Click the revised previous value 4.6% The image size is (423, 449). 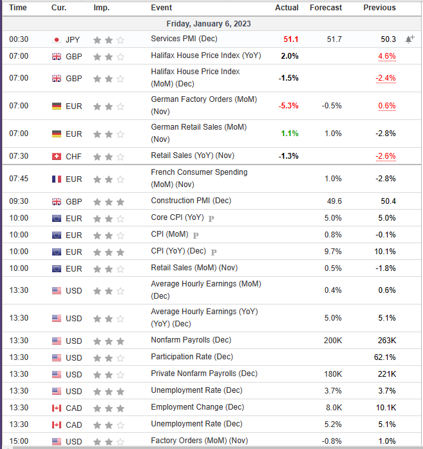[386, 56]
